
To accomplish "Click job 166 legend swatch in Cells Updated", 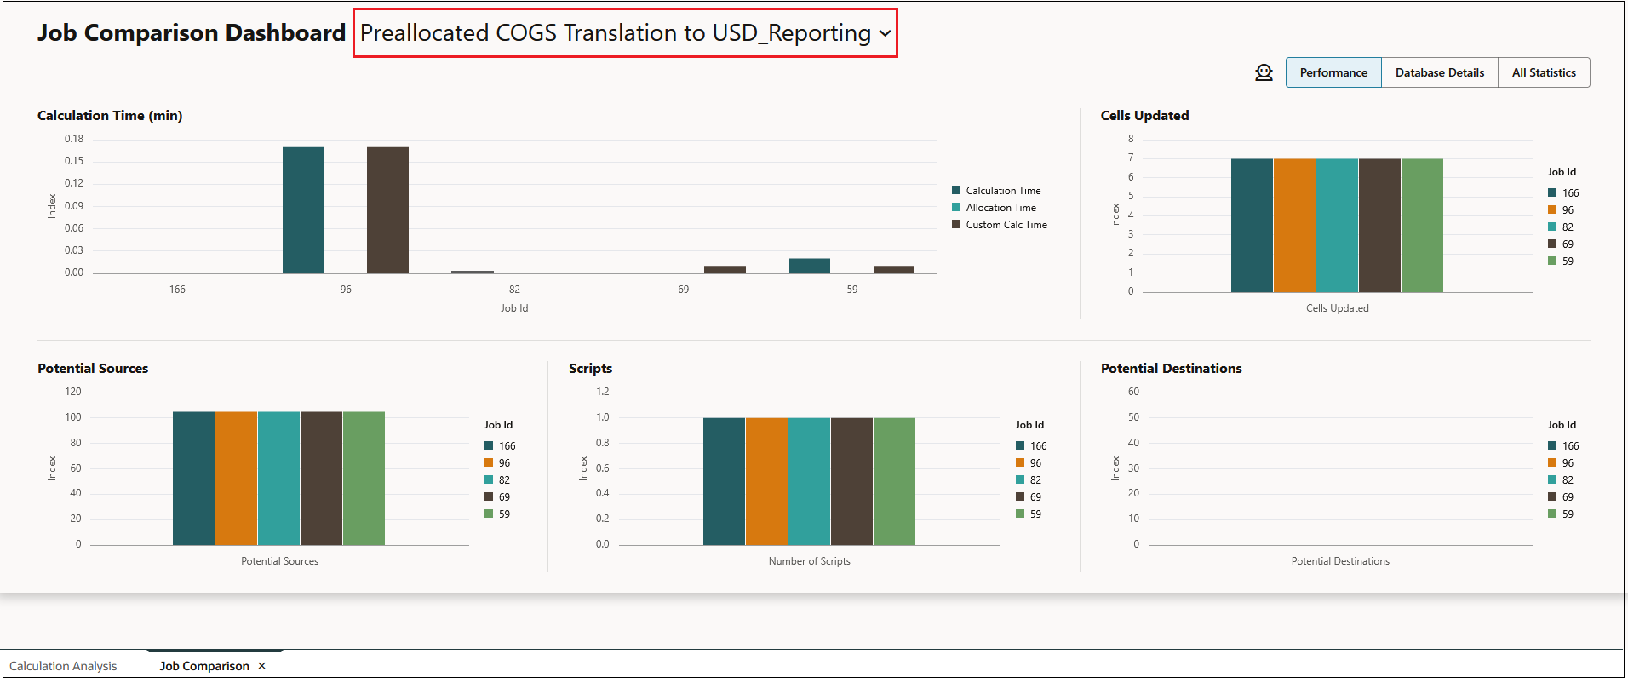I will pos(1552,192).
